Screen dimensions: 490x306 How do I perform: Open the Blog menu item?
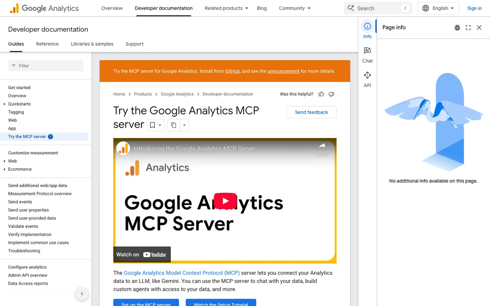point(262,8)
